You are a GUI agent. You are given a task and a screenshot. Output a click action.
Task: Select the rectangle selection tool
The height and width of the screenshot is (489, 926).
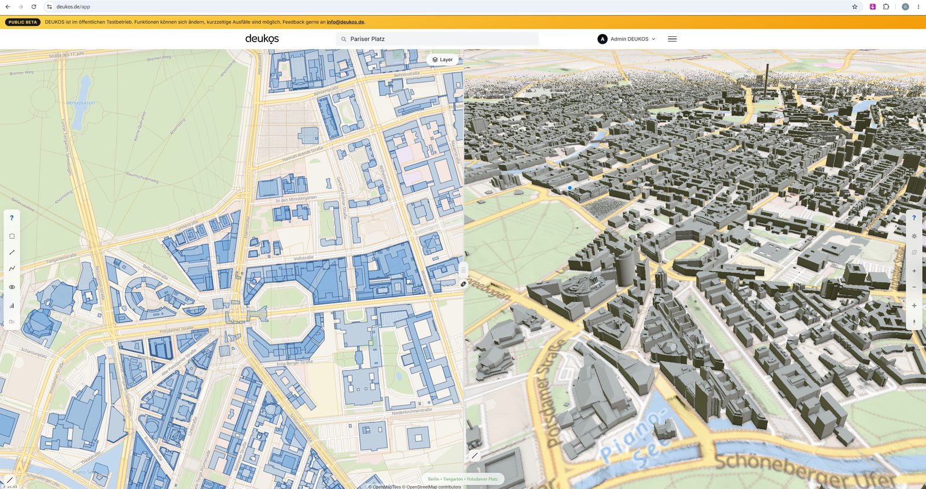[x=12, y=236]
